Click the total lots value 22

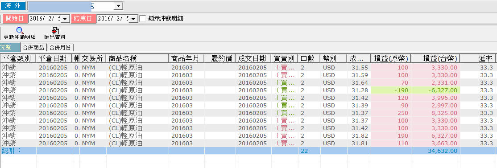pyautogui.click(x=304, y=151)
